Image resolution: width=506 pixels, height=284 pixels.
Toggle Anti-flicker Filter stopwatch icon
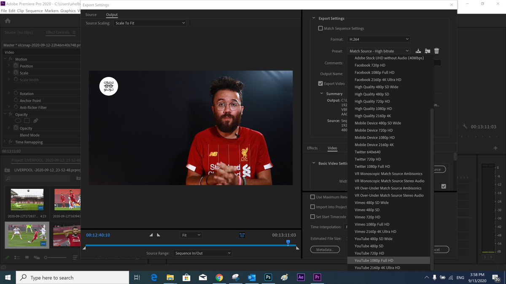[16, 107]
